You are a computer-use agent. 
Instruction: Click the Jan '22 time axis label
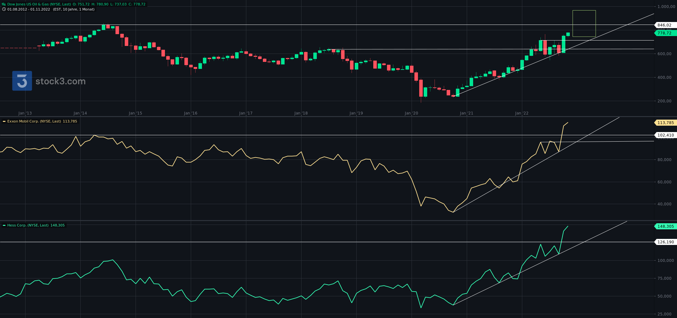522,113
